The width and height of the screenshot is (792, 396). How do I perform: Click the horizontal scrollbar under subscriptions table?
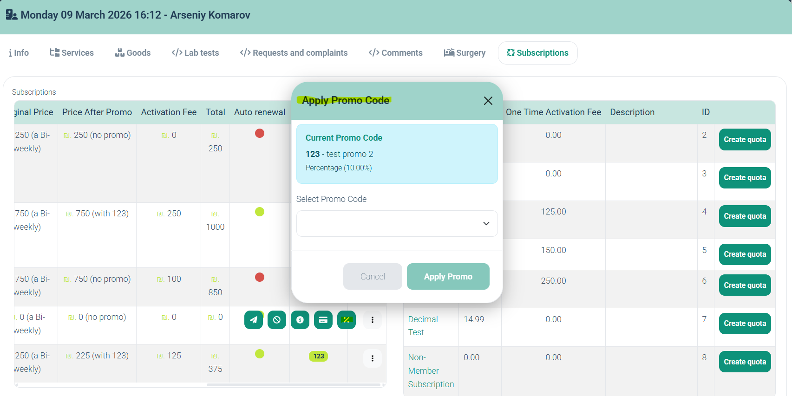coord(293,385)
